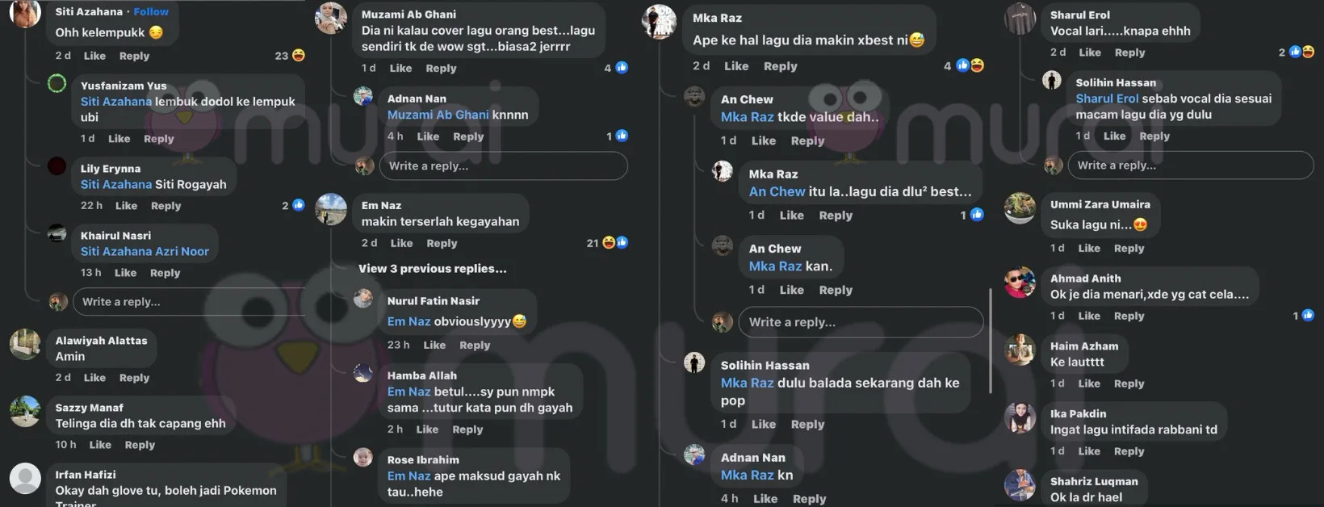This screenshot has width=1324, height=507.
Task: Click Ummi Zara Umaira's profile avatar
Action: coord(1020,209)
